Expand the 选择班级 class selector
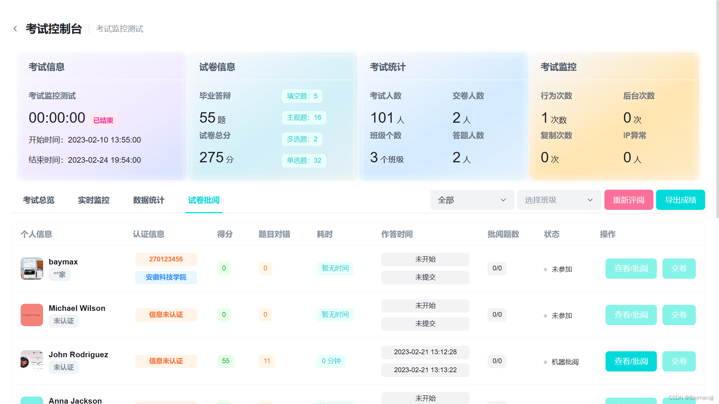This screenshot has width=719, height=404. 559,200
